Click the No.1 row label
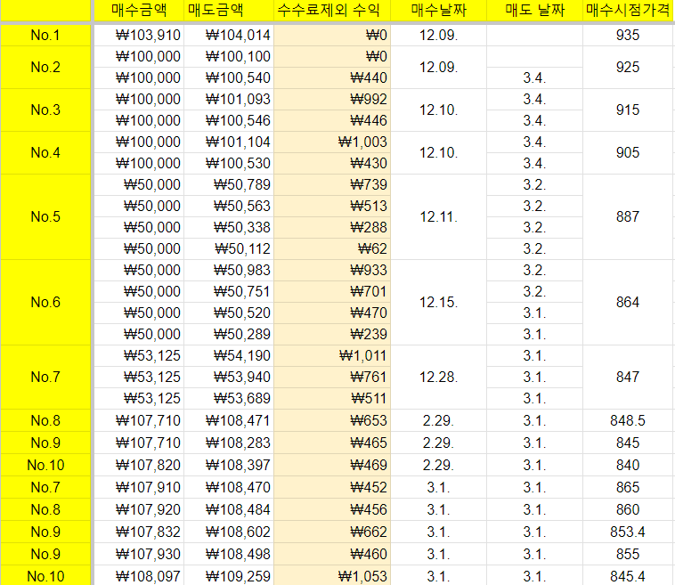 [45, 36]
